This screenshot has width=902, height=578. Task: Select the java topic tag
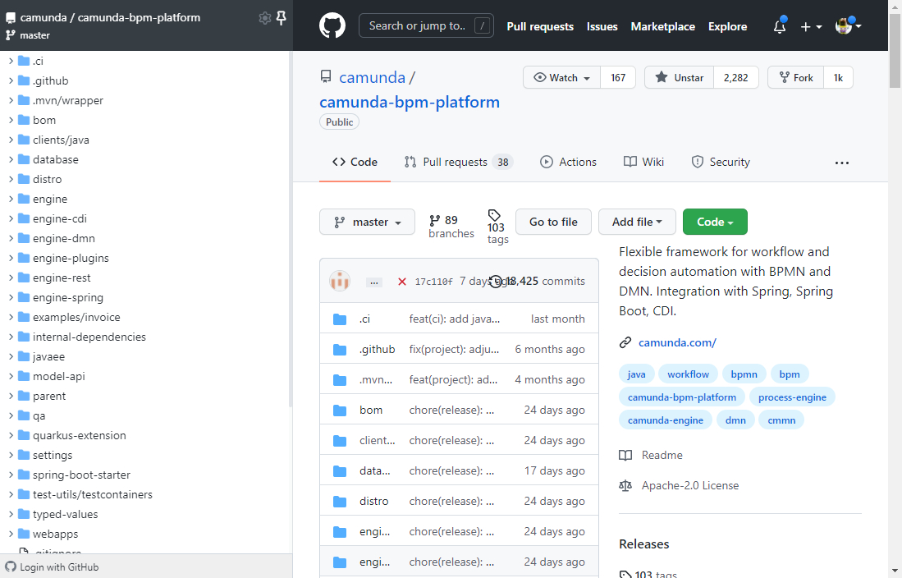[636, 374]
